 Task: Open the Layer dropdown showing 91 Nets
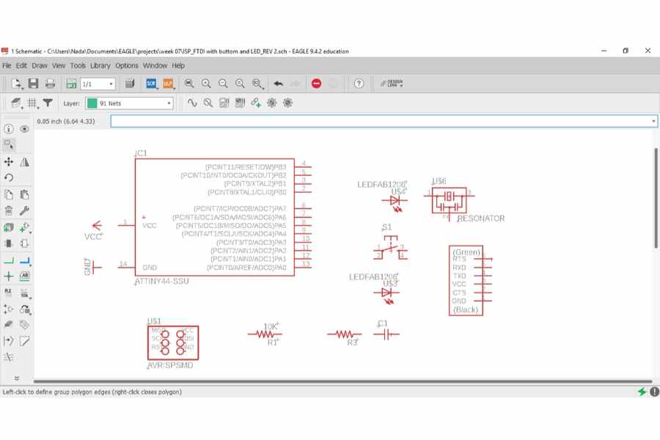point(130,103)
